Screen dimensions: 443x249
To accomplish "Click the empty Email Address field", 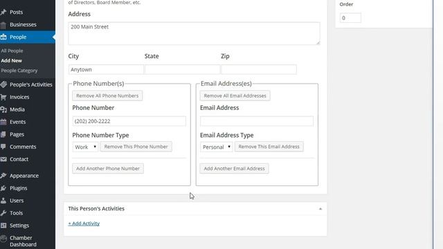I will coord(257,121).
